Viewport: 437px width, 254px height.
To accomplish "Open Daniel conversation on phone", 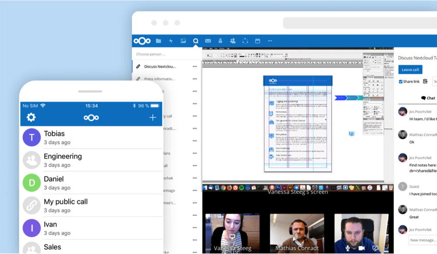I will (x=91, y=183).
